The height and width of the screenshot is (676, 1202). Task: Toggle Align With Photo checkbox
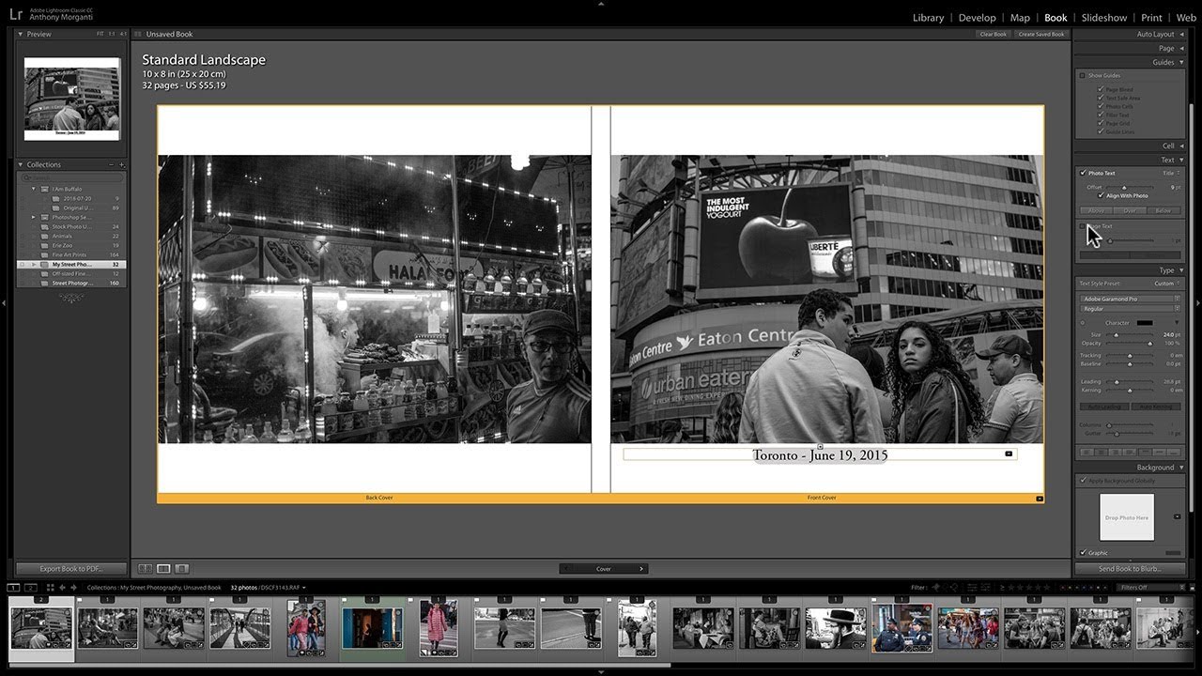1101,195
